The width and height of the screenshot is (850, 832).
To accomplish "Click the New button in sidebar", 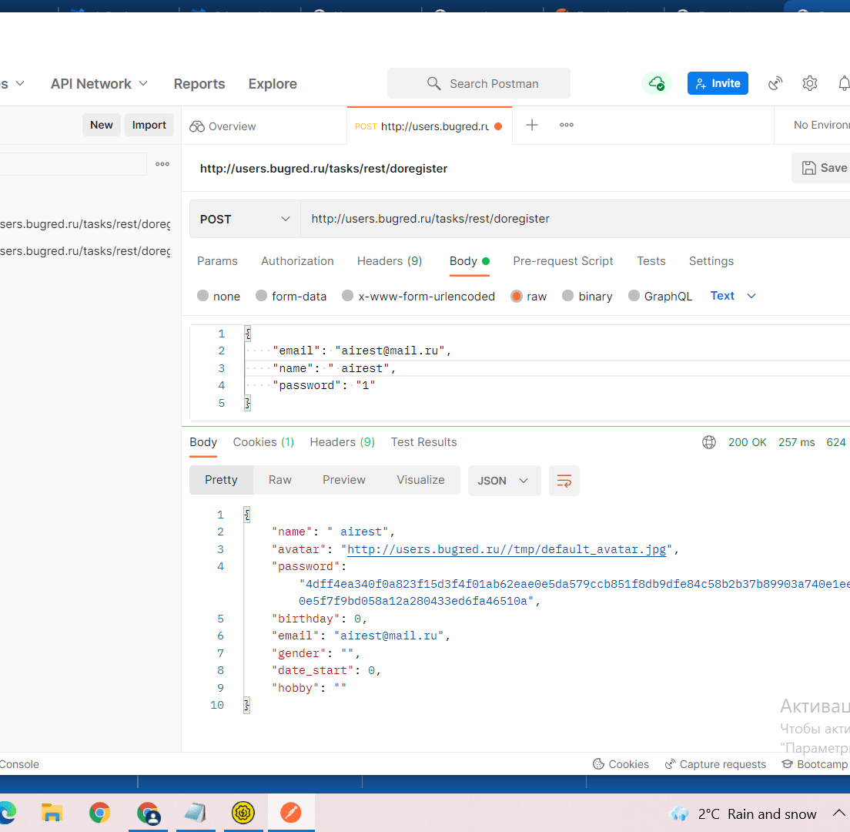I will coord(102,126).
